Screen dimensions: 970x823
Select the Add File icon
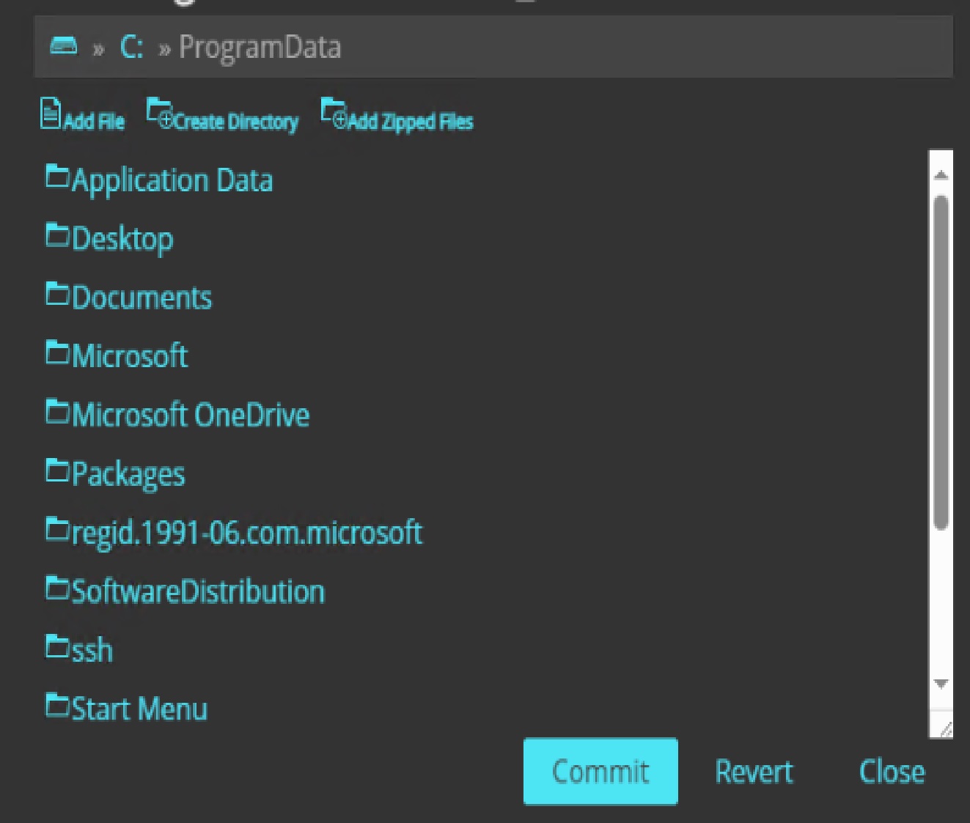pyautogui.click(x=48, y=114)
